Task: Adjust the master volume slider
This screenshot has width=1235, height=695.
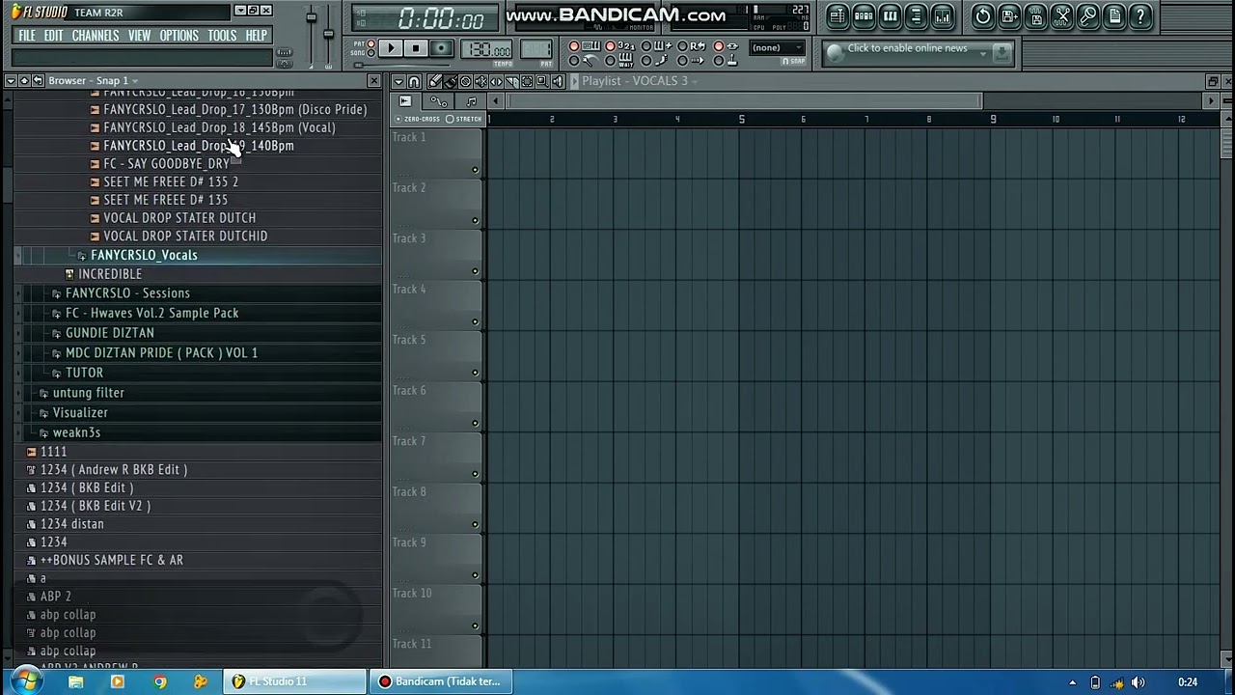Action: 311,17
